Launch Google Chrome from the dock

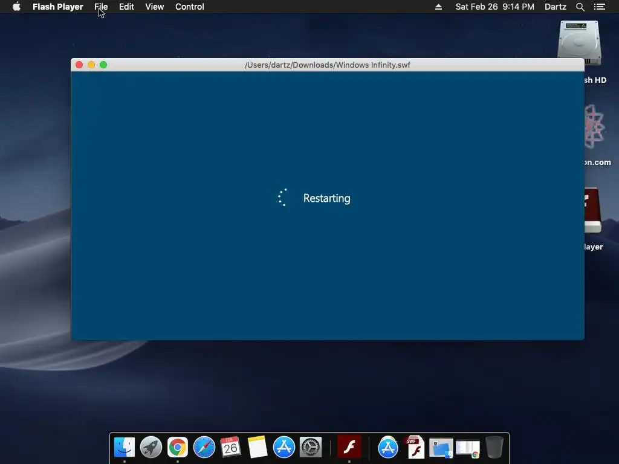coord(178,447)
